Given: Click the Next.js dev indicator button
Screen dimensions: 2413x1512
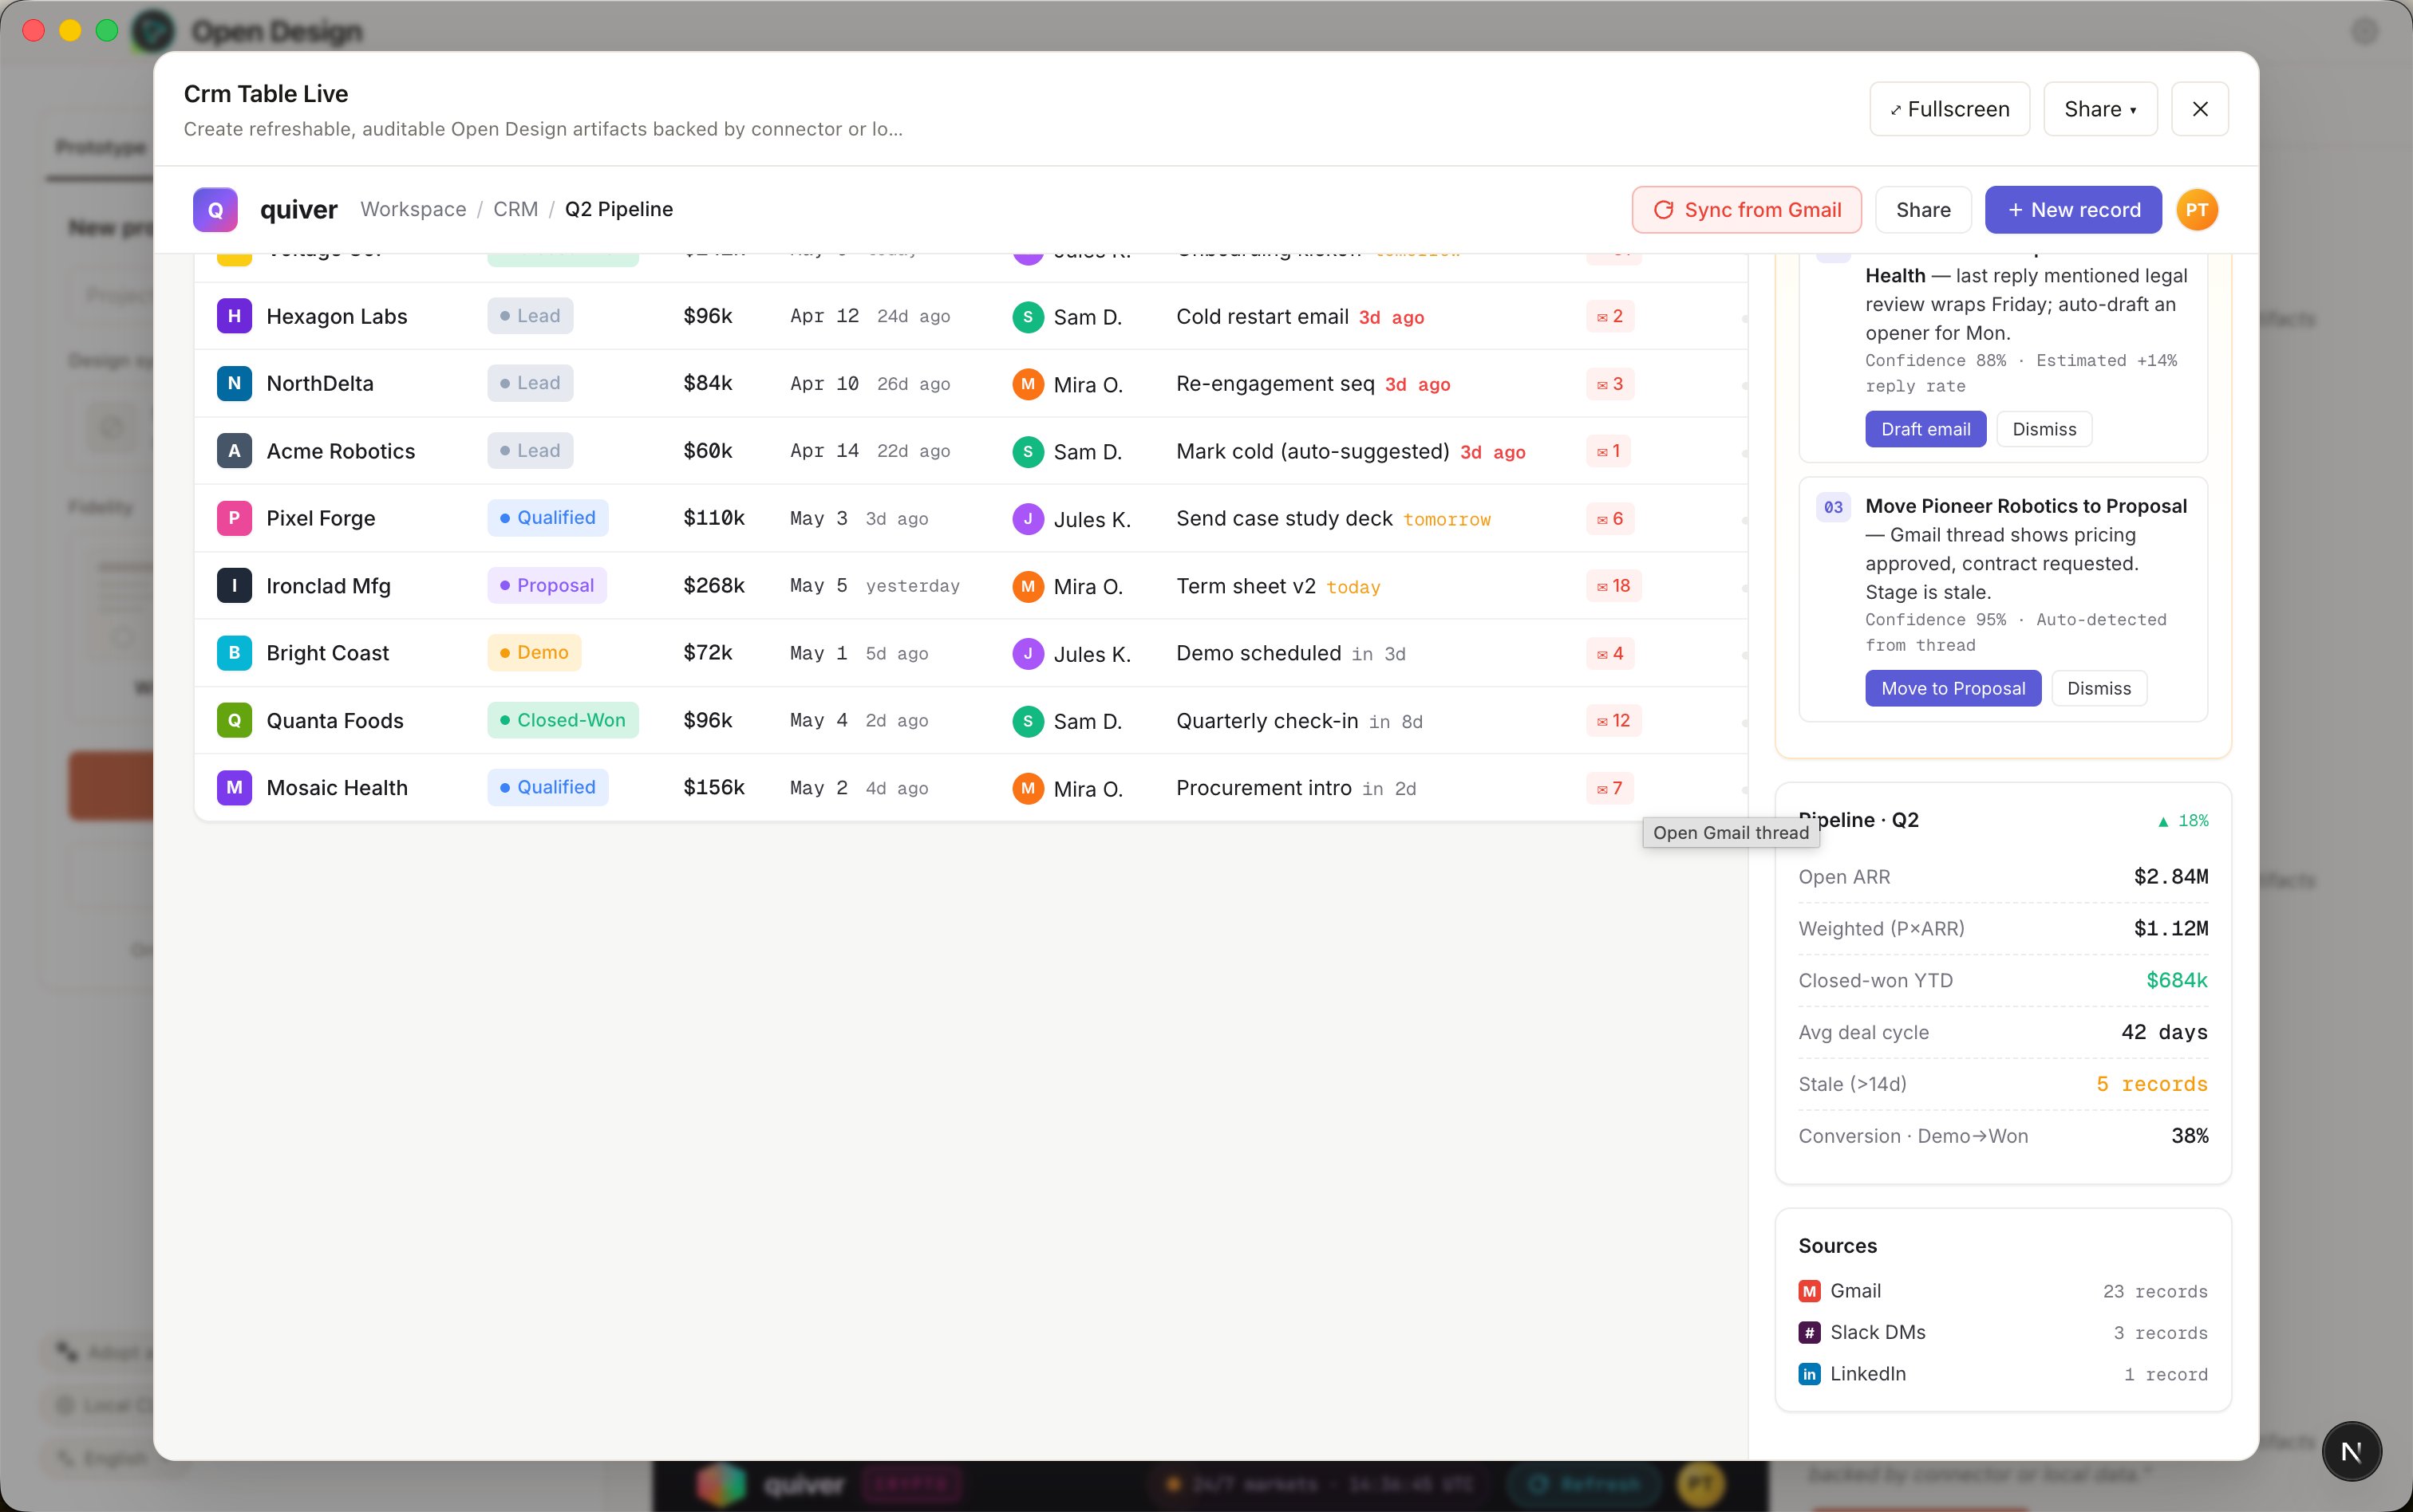Looking at the screenshot, I should [2351, 1451].
